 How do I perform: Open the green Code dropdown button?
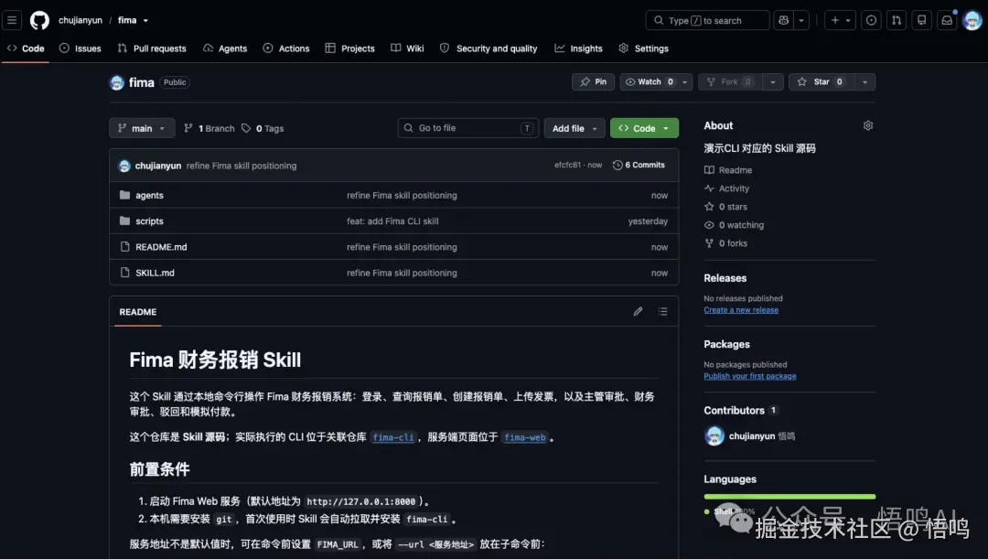click(644, 128)
